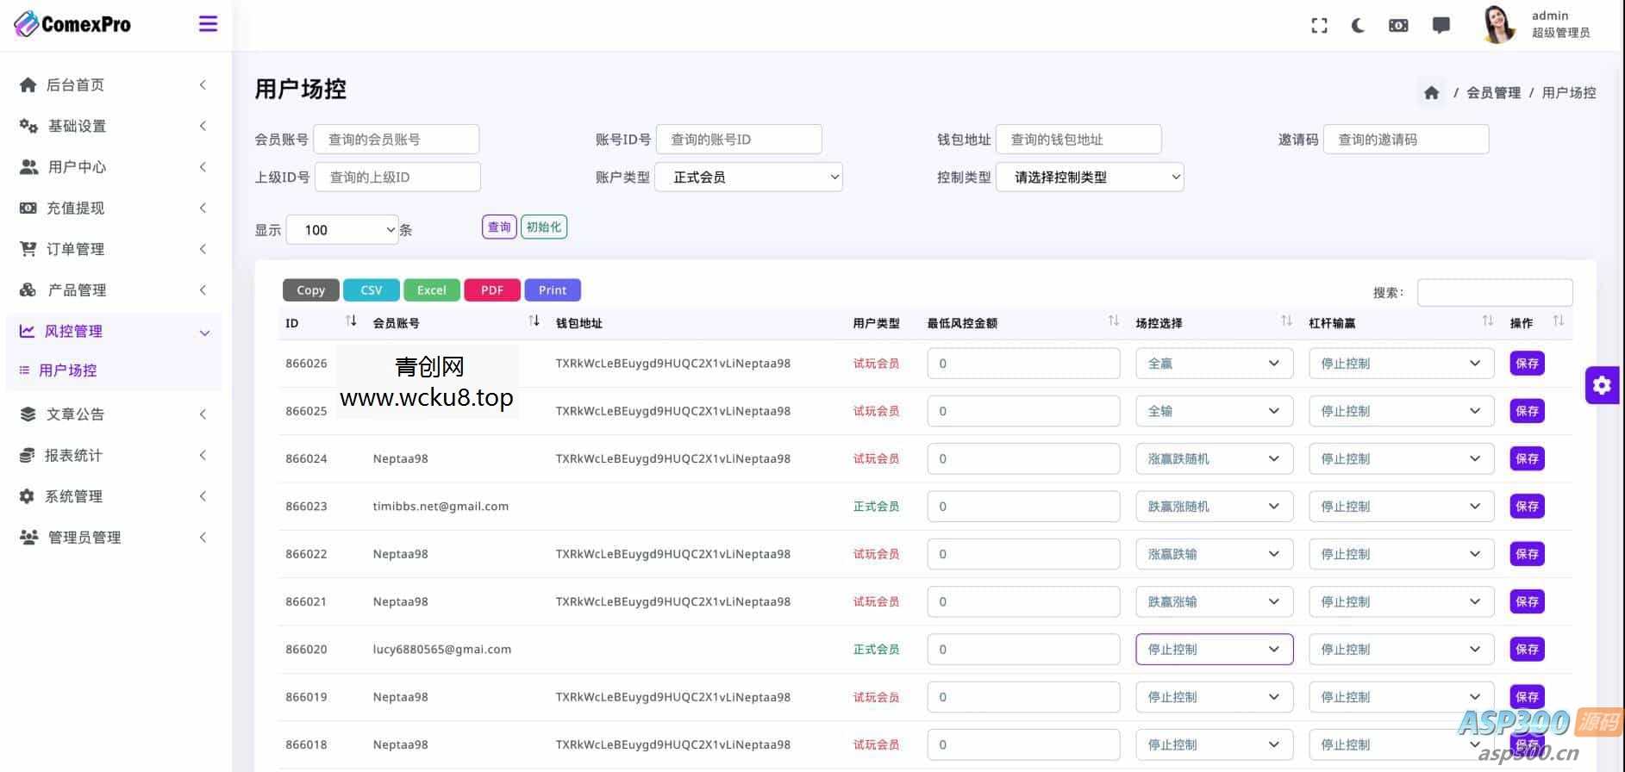Open 场控选择 dropdown for ID 866026
This screenshot has width=1625, height=772.
tap(1214, 364)
